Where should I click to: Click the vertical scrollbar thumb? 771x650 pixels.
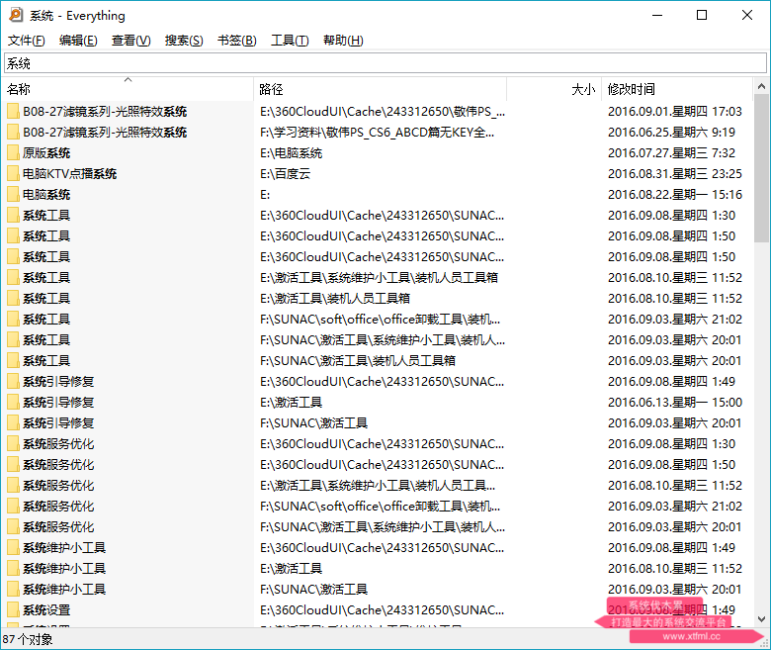click(x=761, y=168)
